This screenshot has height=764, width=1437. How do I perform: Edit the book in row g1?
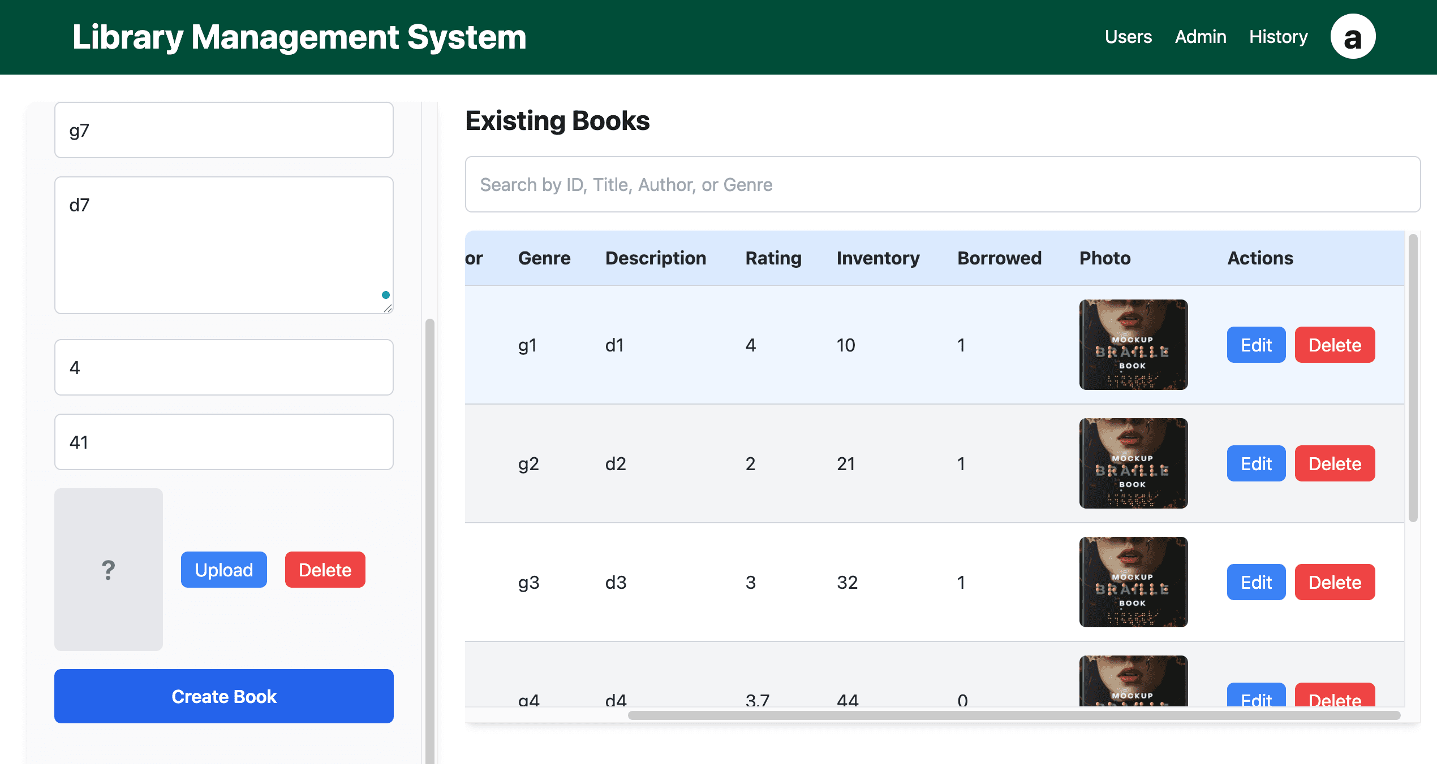1256,344
